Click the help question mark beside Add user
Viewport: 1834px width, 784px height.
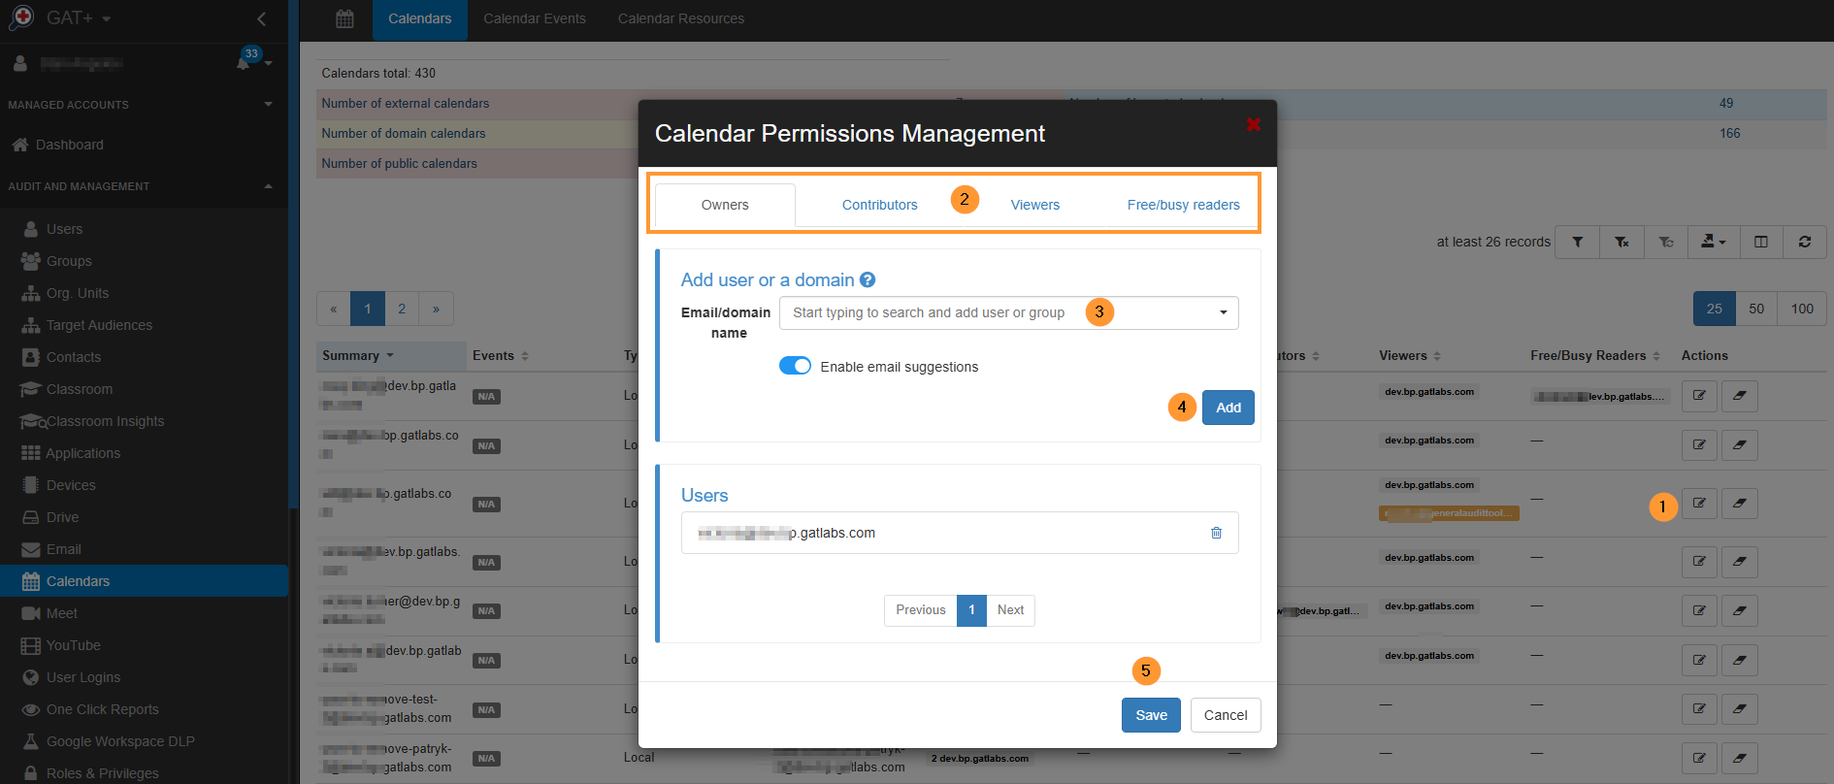click(868, 279)
